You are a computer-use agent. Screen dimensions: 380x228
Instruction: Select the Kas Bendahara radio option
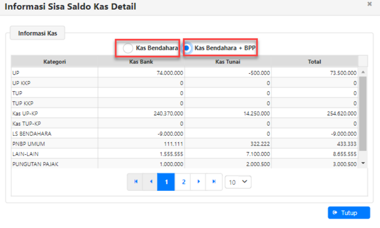[129, 48]
